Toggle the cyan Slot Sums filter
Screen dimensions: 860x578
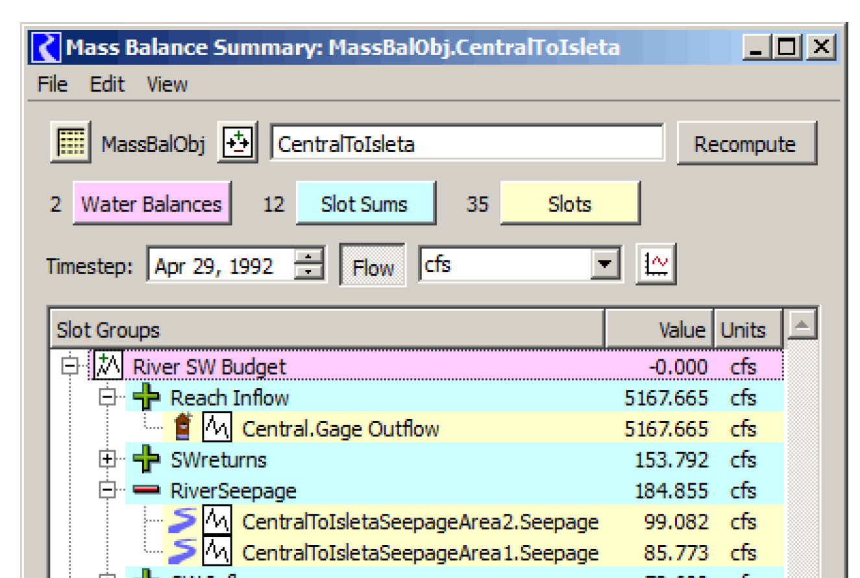point(365,204)
